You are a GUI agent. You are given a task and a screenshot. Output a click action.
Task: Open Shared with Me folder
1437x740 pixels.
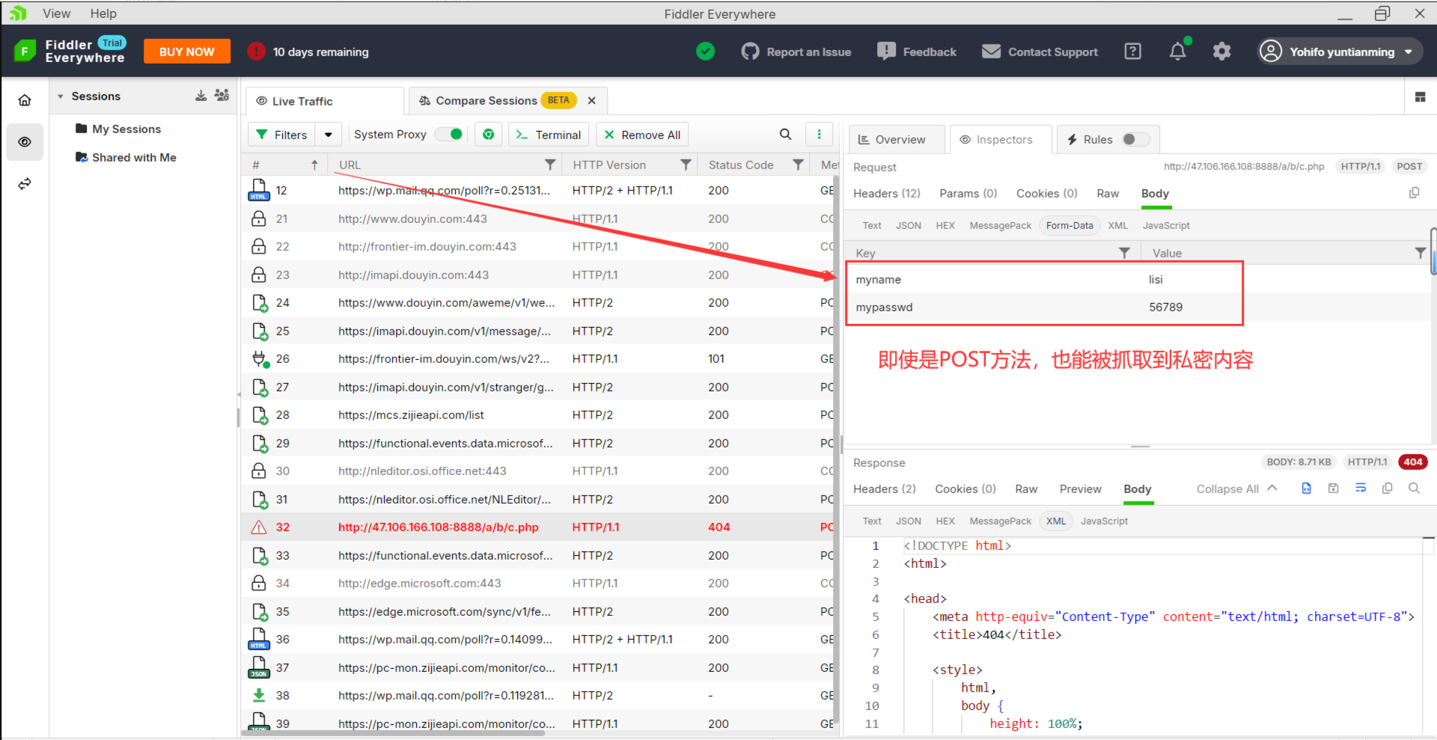click(126, 157)
